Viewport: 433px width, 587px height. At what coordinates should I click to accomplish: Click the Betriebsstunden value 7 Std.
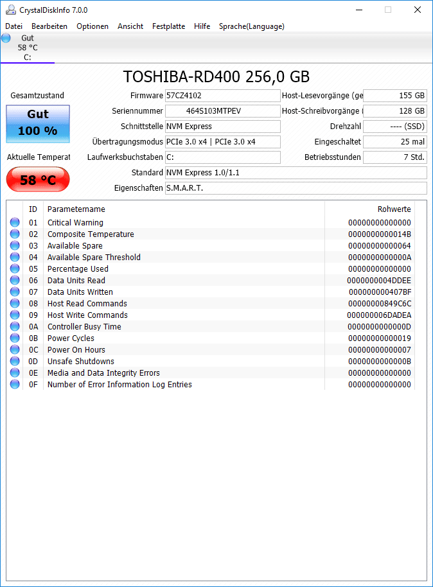click(x=395, y=157)
